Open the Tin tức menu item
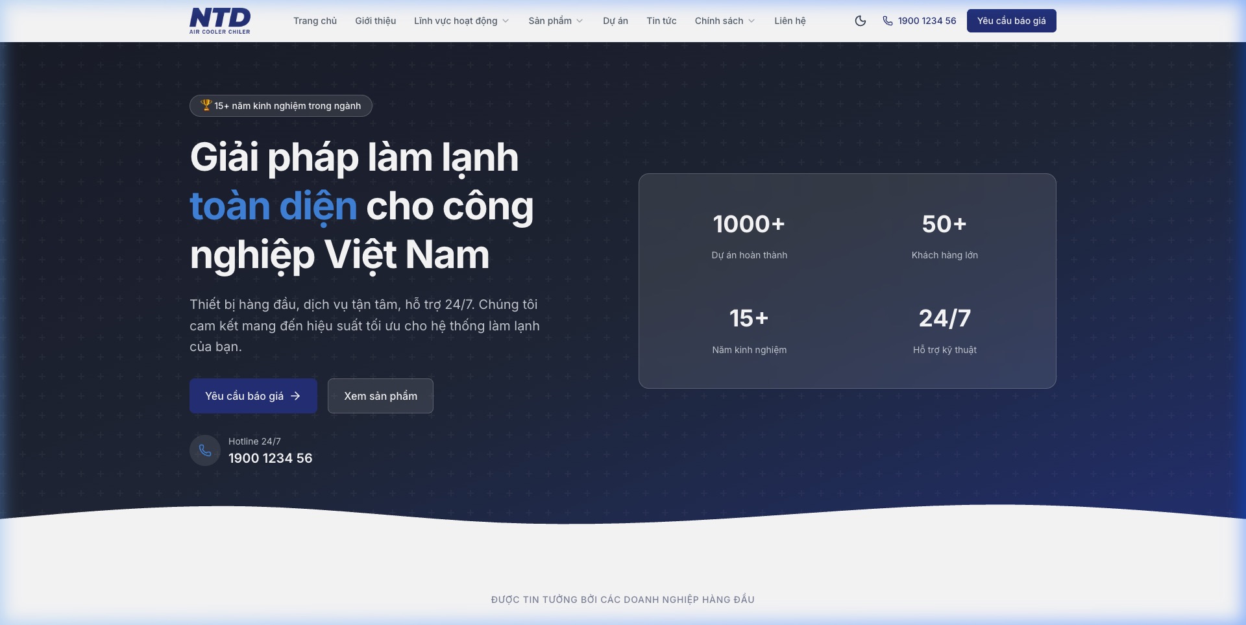The image size is (1246, 625). tap(661, 21)
